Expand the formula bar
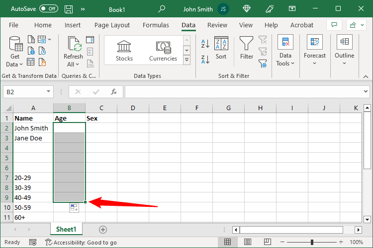 pos(366,91)
